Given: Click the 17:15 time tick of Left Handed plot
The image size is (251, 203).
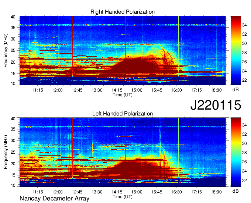Looking at the screenshot, I should click(x=196, y=192).
